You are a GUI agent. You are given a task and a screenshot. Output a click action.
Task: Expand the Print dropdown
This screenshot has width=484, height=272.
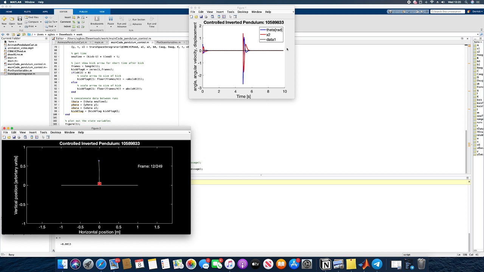37,26
